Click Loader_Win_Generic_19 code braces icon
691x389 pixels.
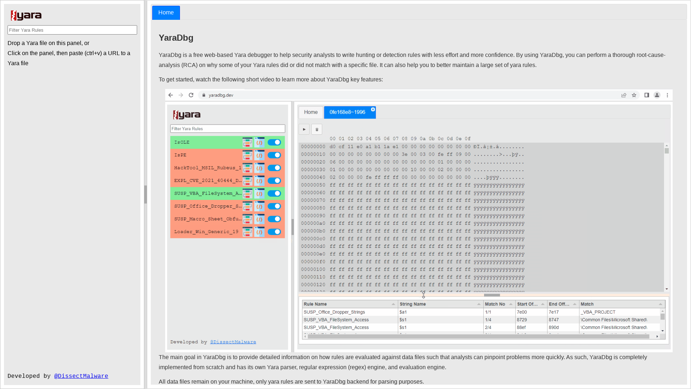pyautogui.click(x=259, y=232)
